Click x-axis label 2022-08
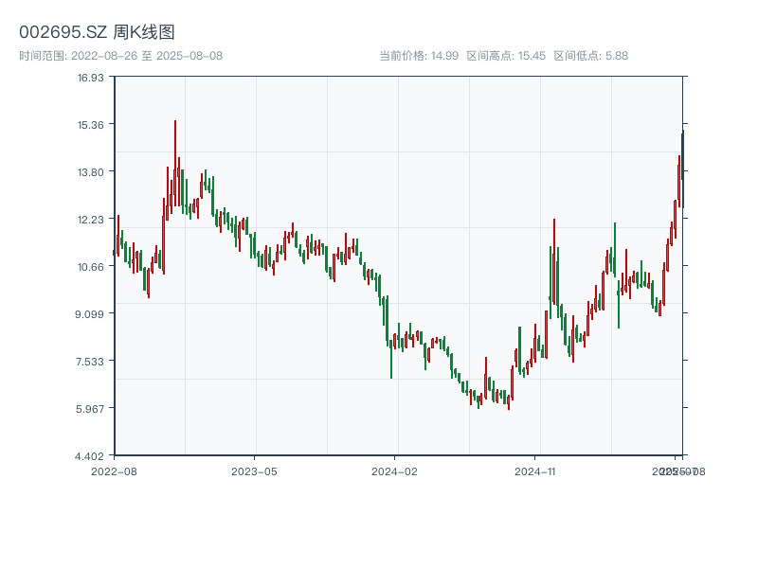758x568 pixels. [x=114, y=471]
